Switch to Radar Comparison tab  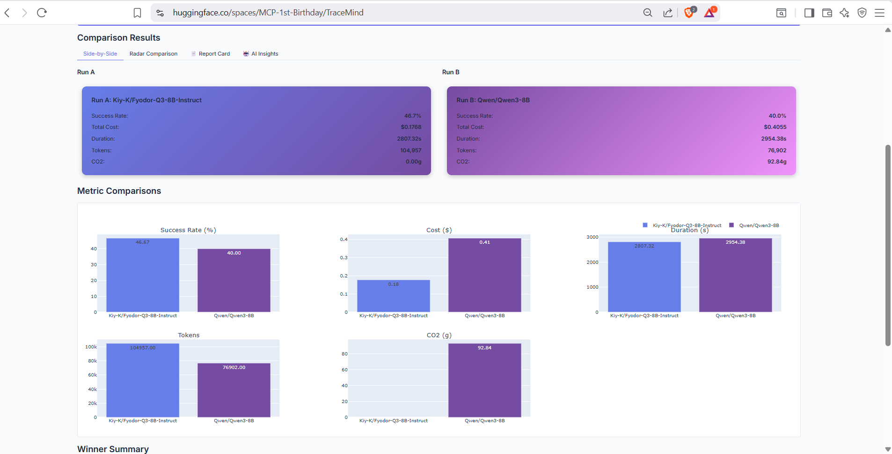coord(154,54)
